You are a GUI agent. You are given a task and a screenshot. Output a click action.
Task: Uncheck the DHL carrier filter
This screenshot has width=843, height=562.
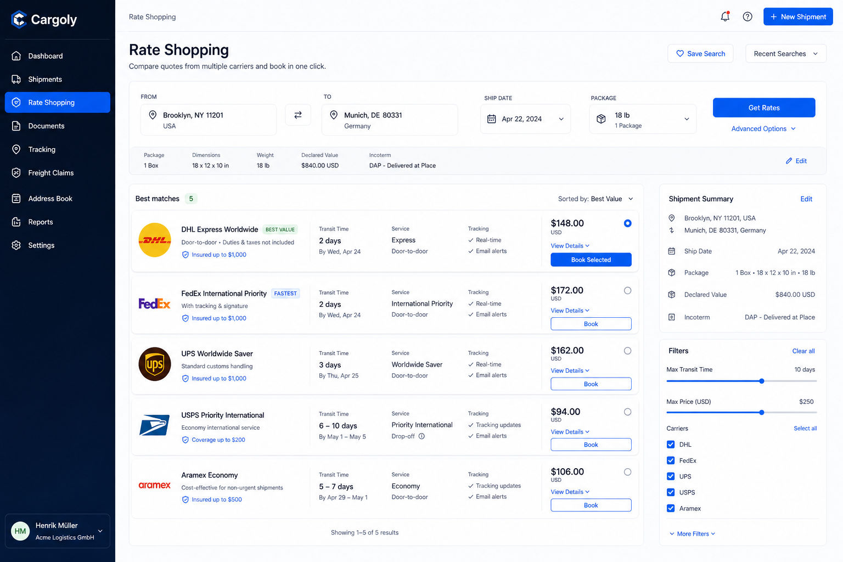pos(671,445)
